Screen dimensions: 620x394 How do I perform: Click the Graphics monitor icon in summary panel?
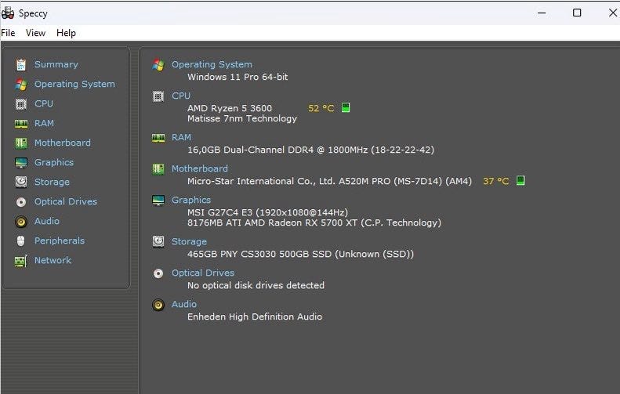tap(158, 201)
